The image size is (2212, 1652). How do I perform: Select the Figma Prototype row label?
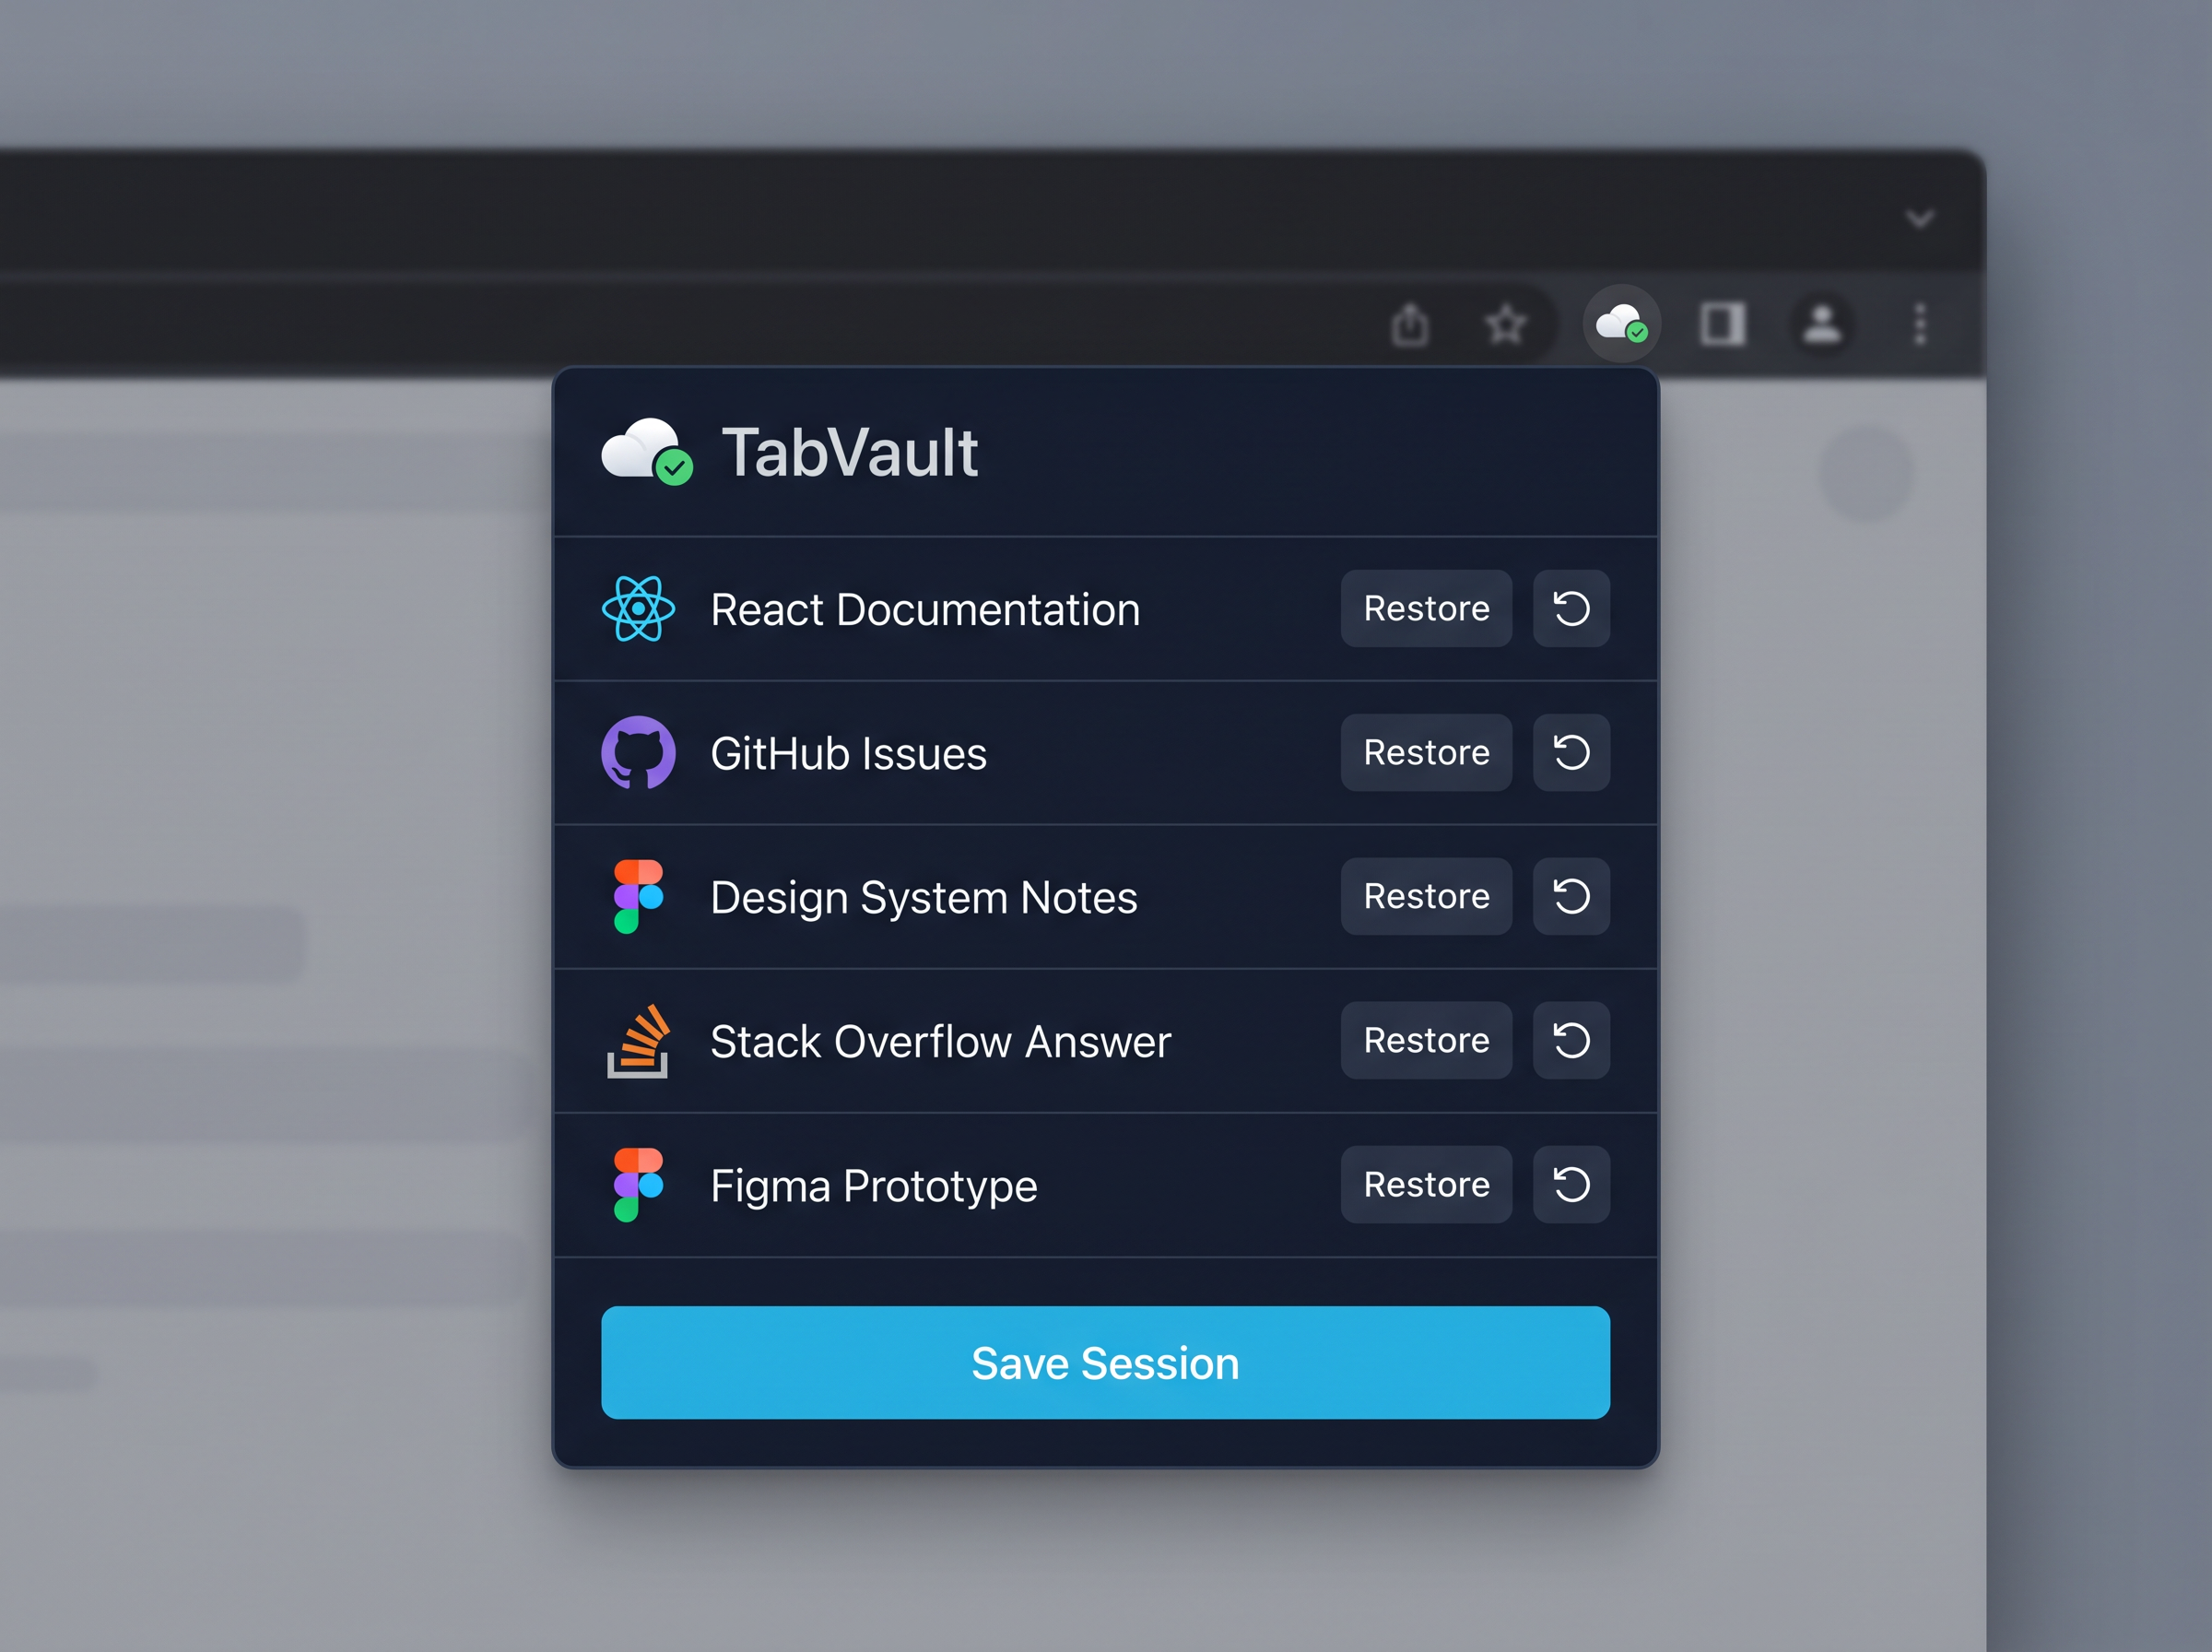[873, 1185]
